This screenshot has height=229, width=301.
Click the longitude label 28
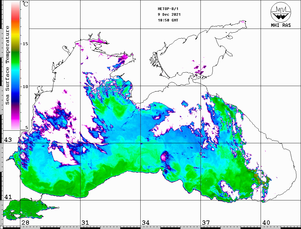[x=25, y=222]
